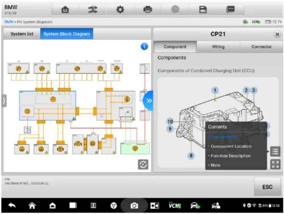Click the BMW breadcrumb link

click(x=9, y=22)
